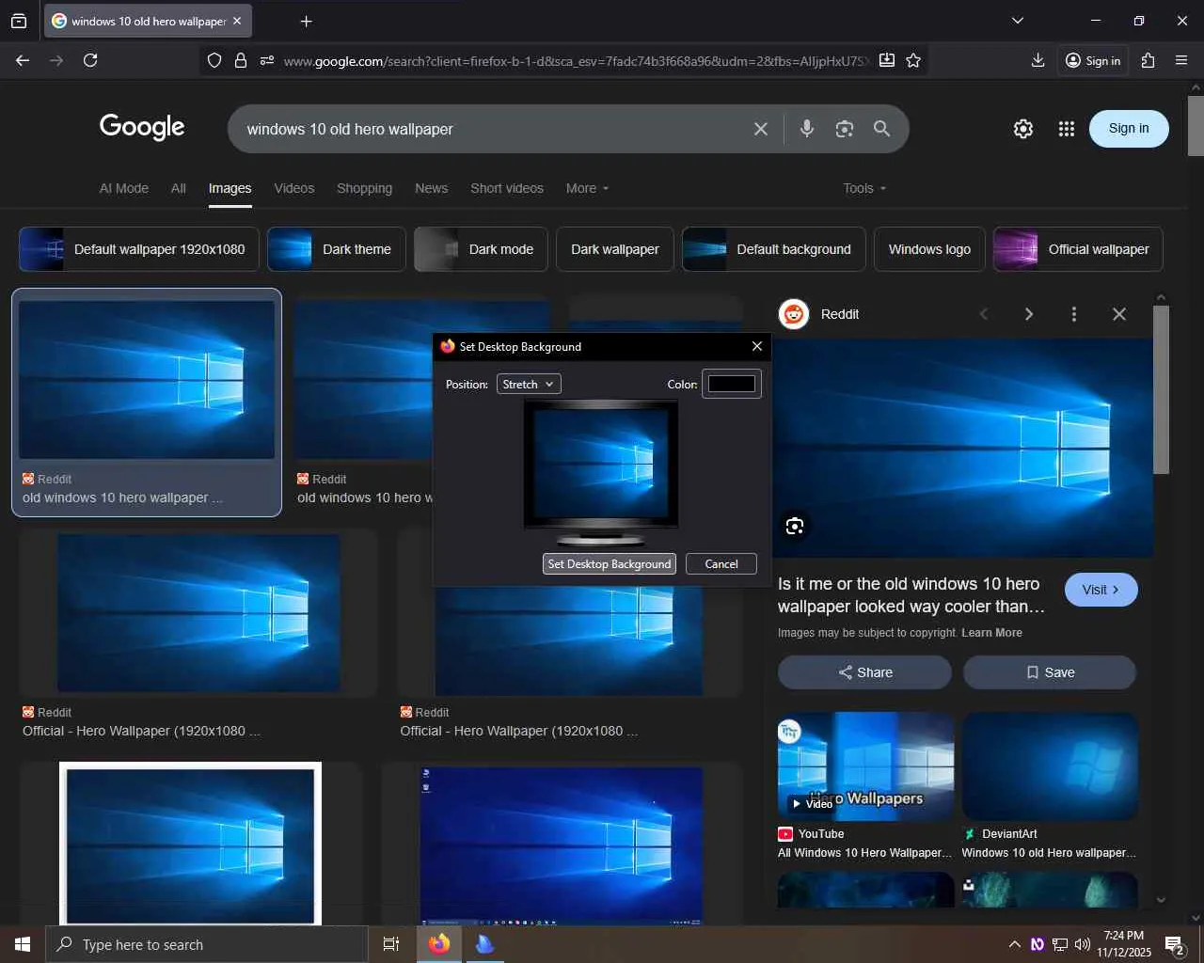Click the taskbar clock showing 7:24 PM
The height and width of the screenshot is (963, 1204).
tap(1124, 944)
